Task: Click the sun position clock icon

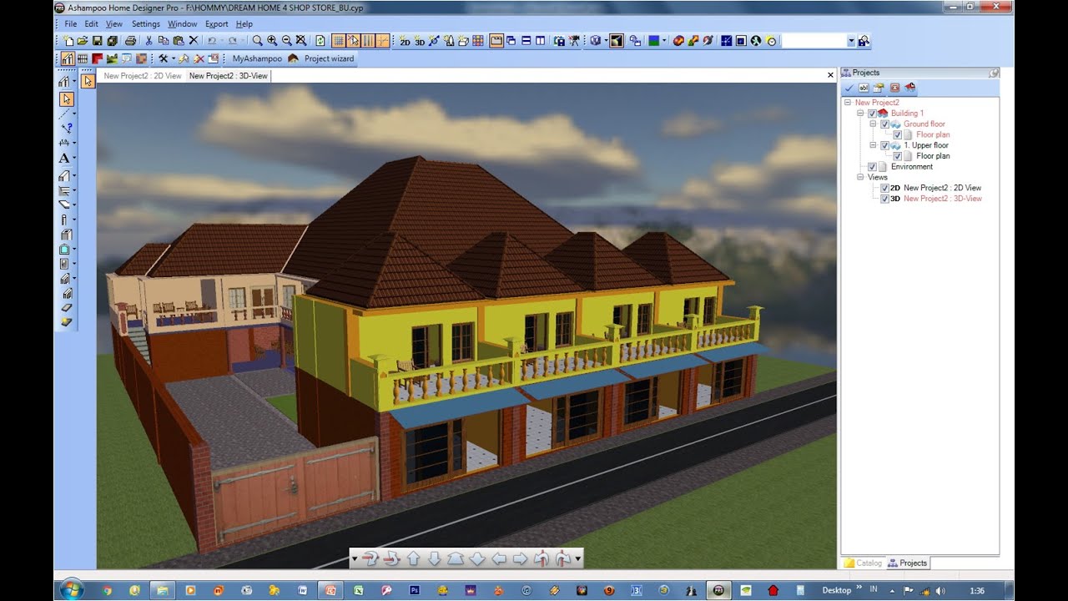Action: click(x=771, y=40)
